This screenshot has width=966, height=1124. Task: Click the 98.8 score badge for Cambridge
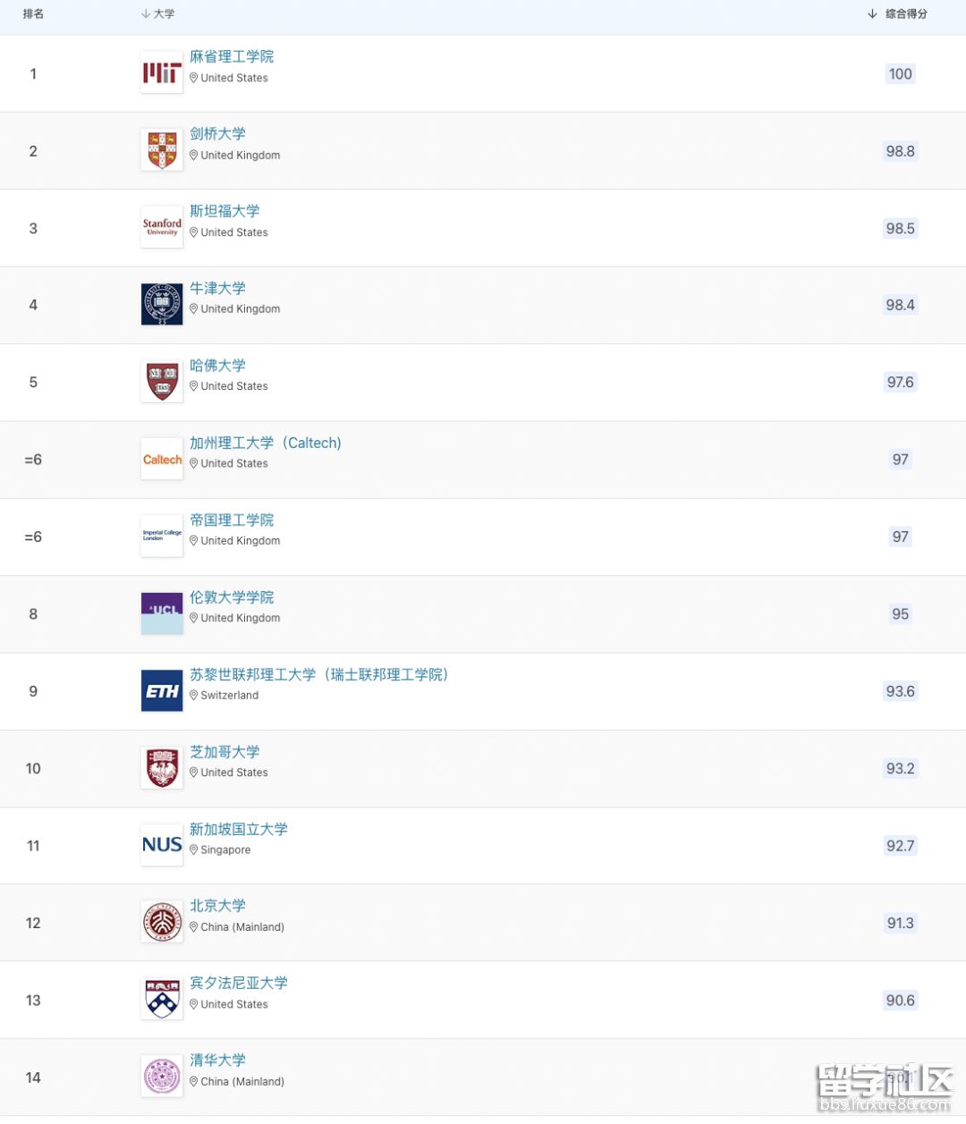click(x=900, y=151)
